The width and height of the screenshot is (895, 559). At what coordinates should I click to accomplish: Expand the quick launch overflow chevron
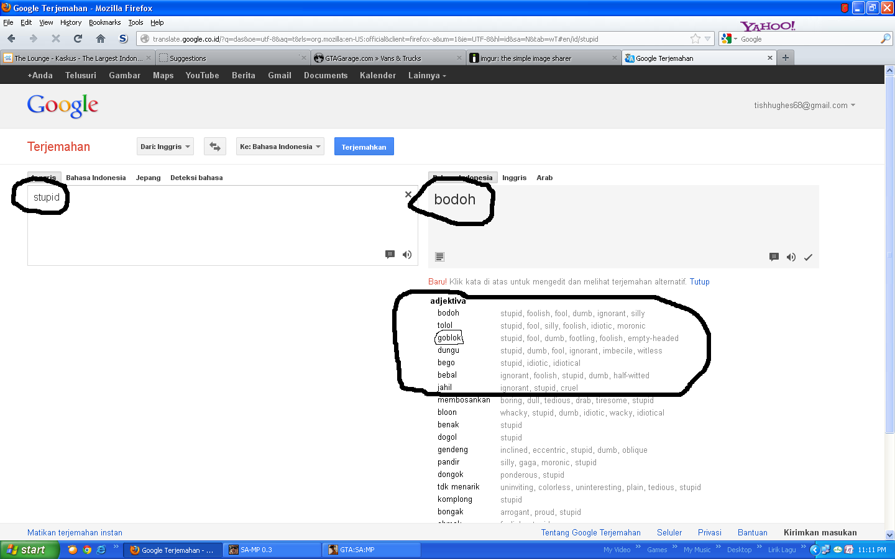click(x=116, y=547)
